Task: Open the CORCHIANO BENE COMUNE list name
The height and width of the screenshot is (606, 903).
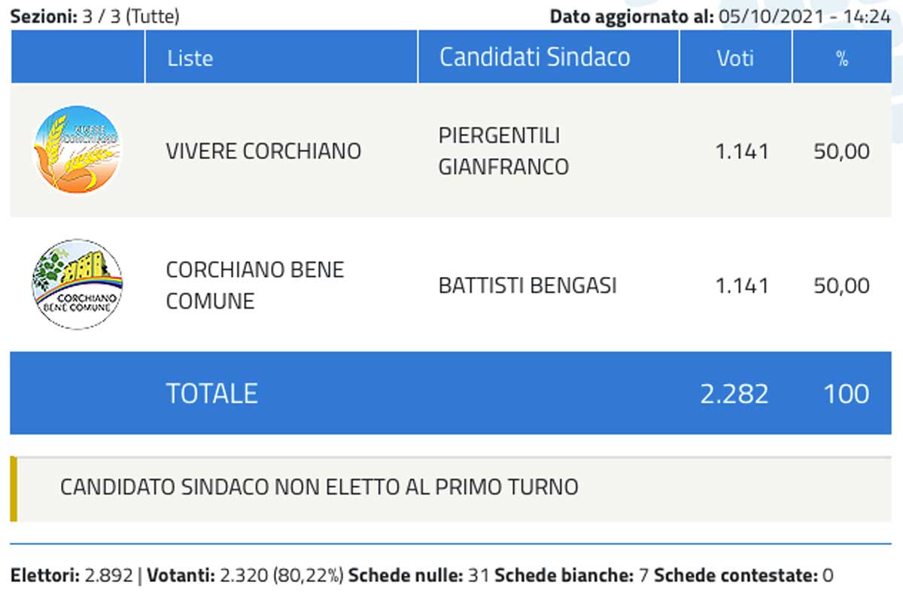Action: 254,285
